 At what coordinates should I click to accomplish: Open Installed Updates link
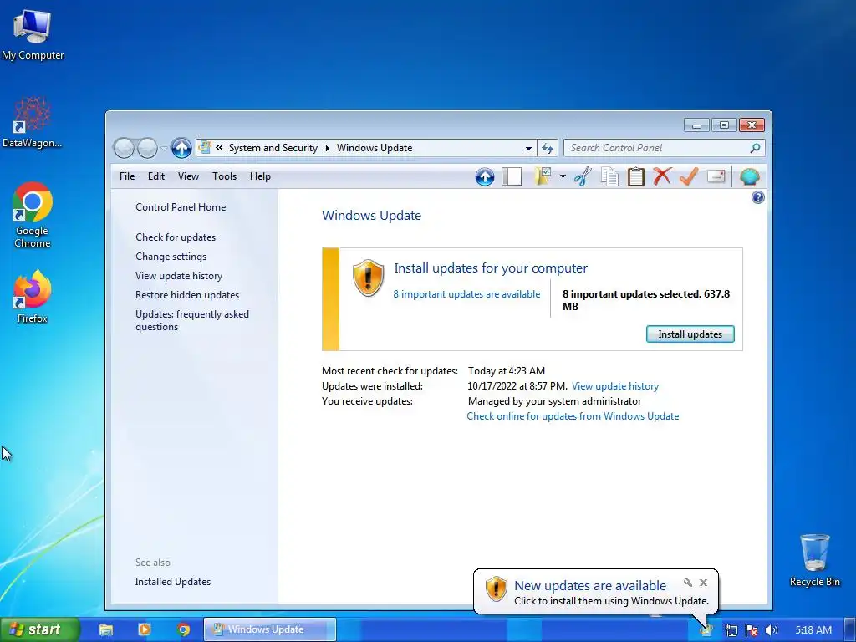coord(173,582)
